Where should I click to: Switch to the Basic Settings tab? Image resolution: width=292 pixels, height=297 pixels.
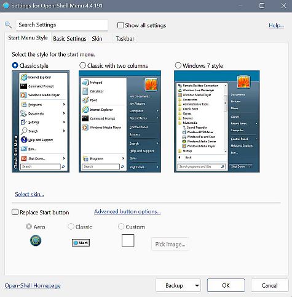click(x=69, y=39)
